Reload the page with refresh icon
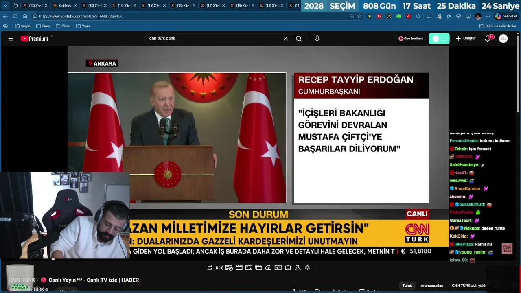This screenshot has height=293, width=521. (15, 16)
